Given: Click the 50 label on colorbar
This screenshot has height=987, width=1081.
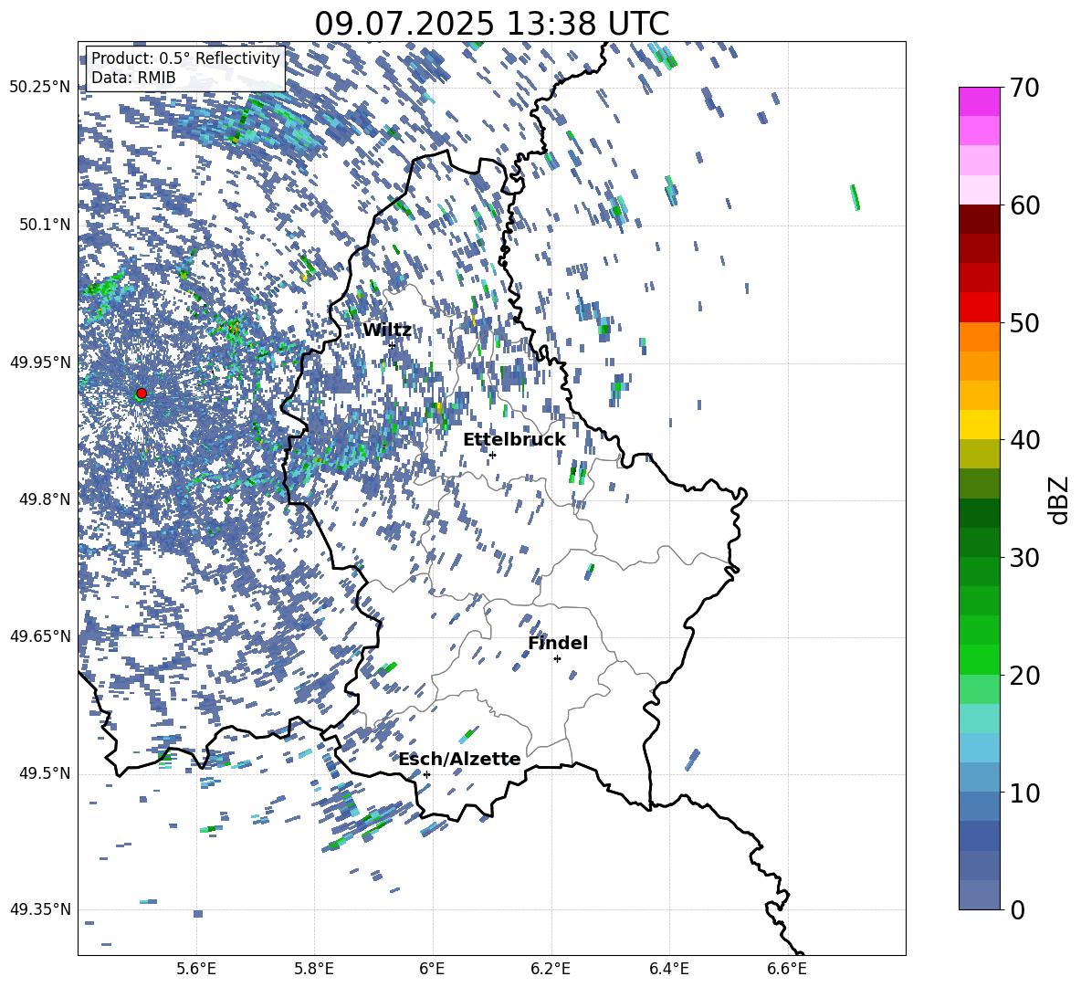Looking at the screenshot, I should coord(1024,323).
